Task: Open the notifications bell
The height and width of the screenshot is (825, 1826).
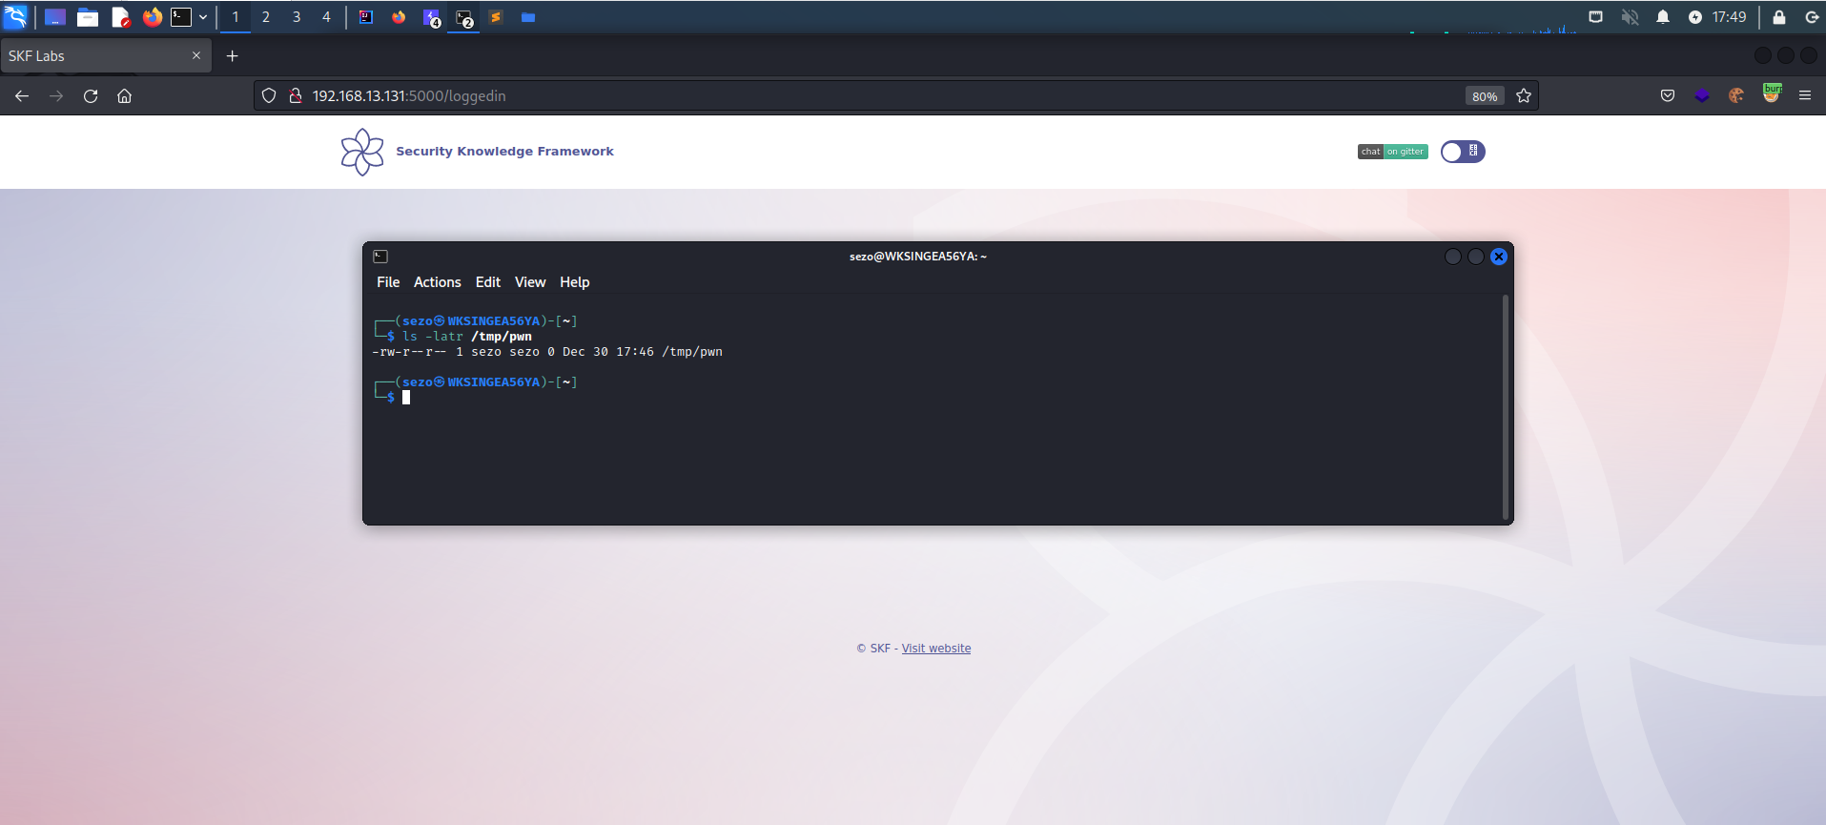Action: point(1663,16)
